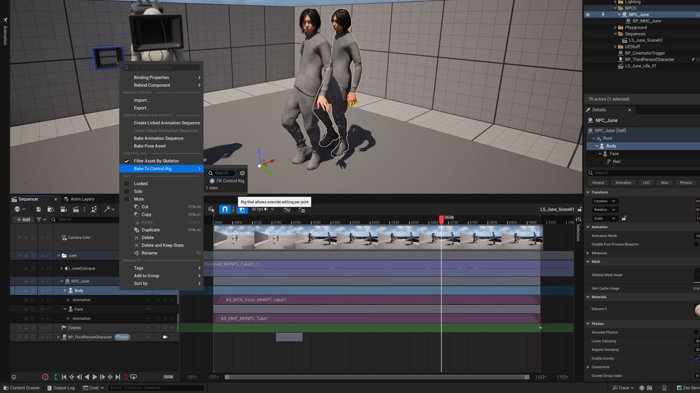The width and height of the screenshot is (700, 393).
Task: Click the Add track button
Action: (23, 219)
